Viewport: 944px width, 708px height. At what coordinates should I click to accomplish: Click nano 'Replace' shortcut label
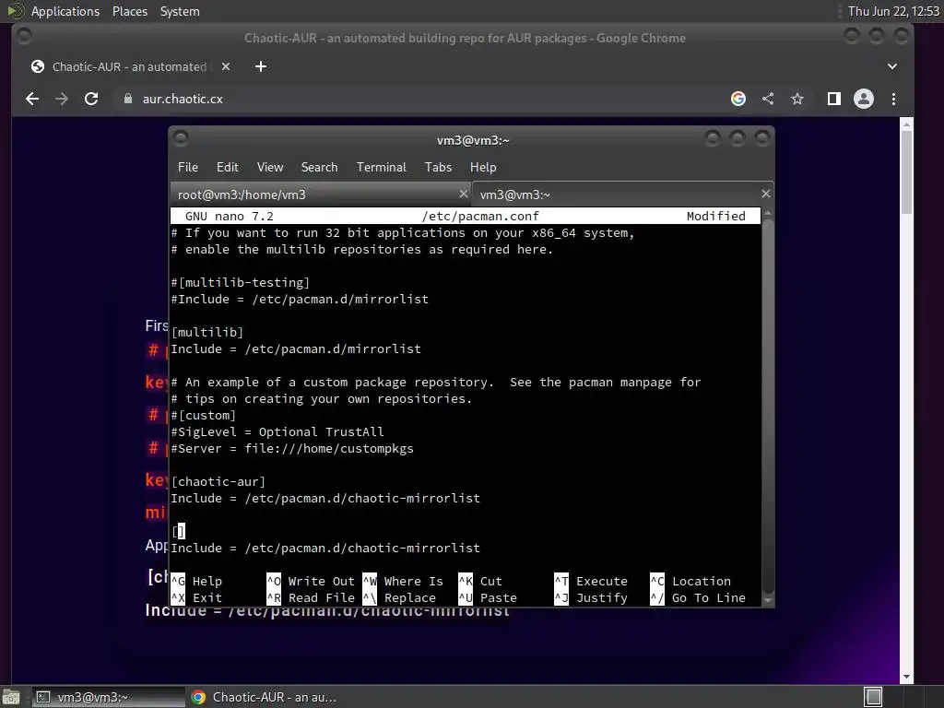pyautogui.click(x=409, y=597)
